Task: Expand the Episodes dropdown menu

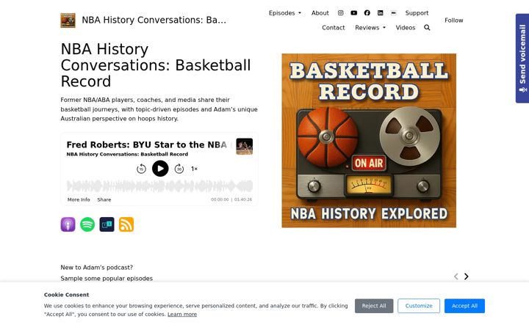Action: [285, 12]
